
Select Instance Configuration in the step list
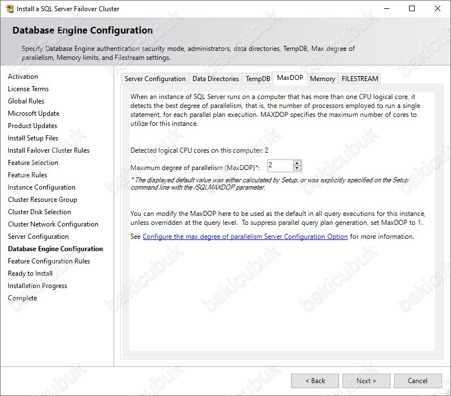coord(41,187)
